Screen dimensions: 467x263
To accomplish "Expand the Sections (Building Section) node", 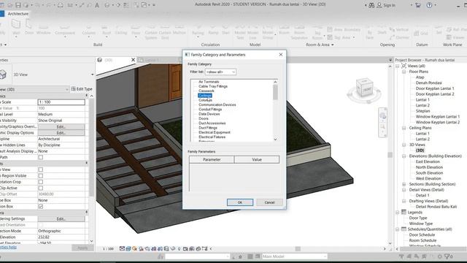I will click(404, 184).
